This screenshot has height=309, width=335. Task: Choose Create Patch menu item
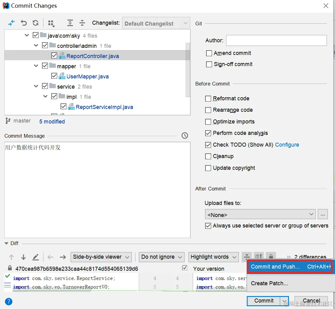tap(290, 283)
